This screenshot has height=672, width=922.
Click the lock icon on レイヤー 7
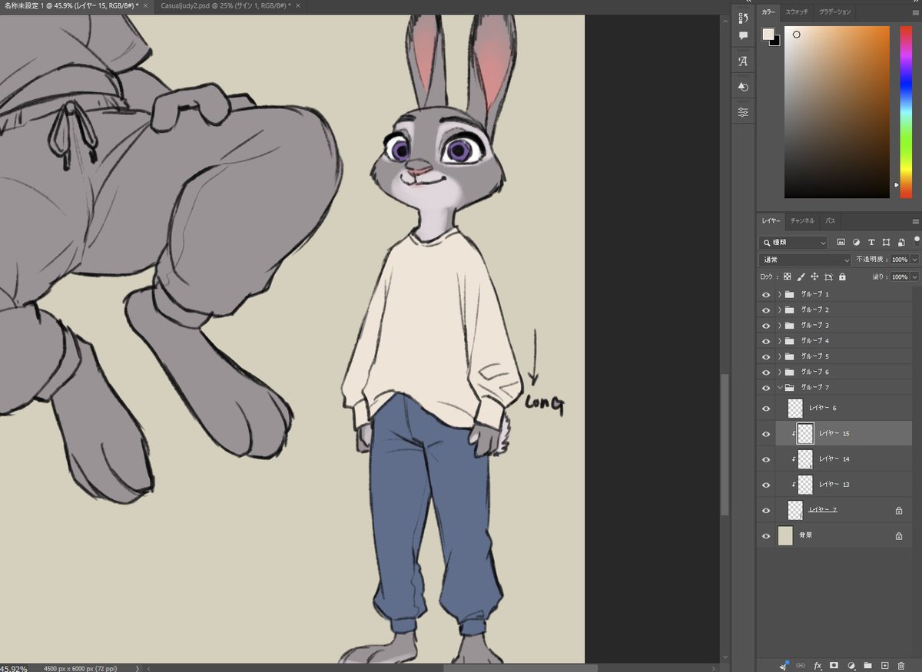[x=898, y=510]
